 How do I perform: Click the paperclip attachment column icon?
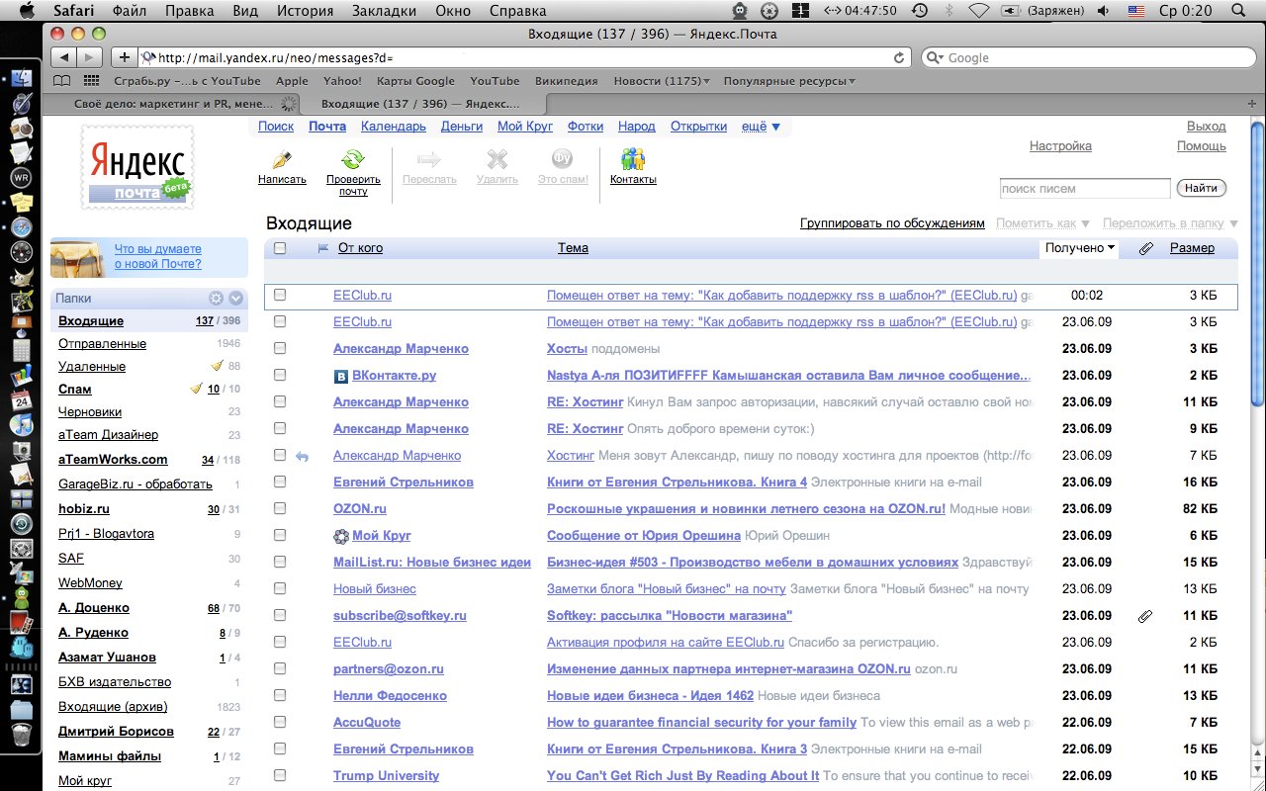[x=1145, y=249]
